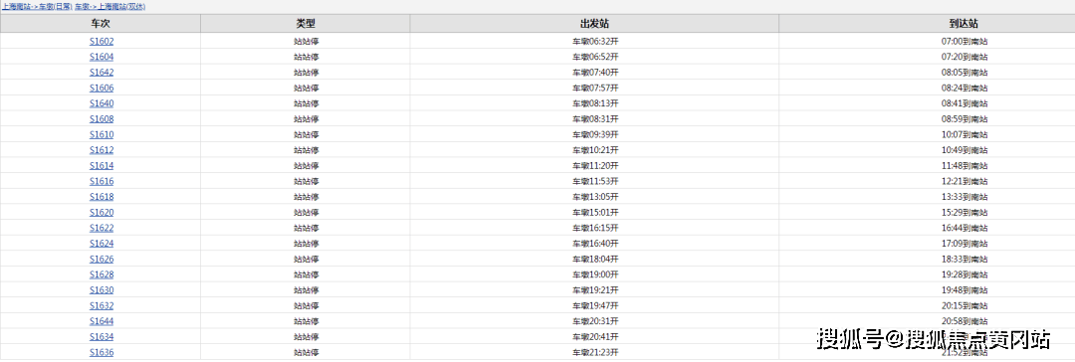
Task: Open train S1606 link
Action: click(102, 88)
